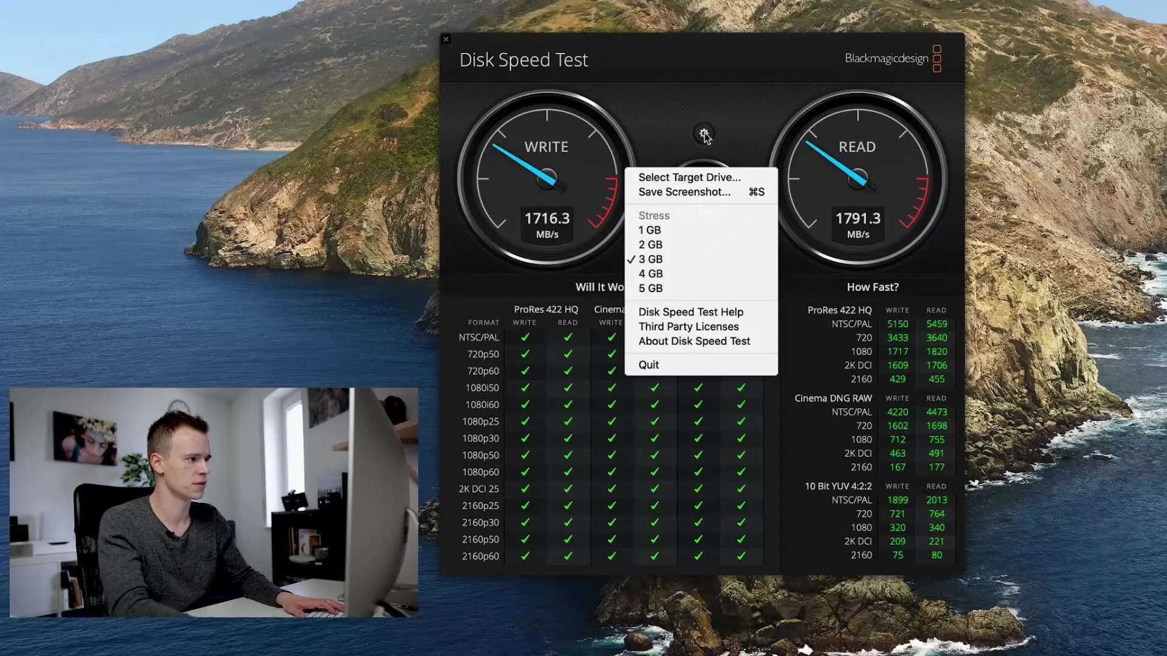
Task: Select the checked 3 GB stress option
Action: [x=701, y=259]
